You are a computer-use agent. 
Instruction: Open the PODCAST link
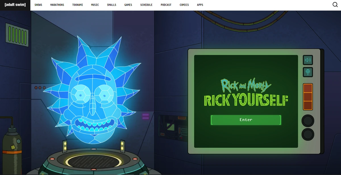166,5
